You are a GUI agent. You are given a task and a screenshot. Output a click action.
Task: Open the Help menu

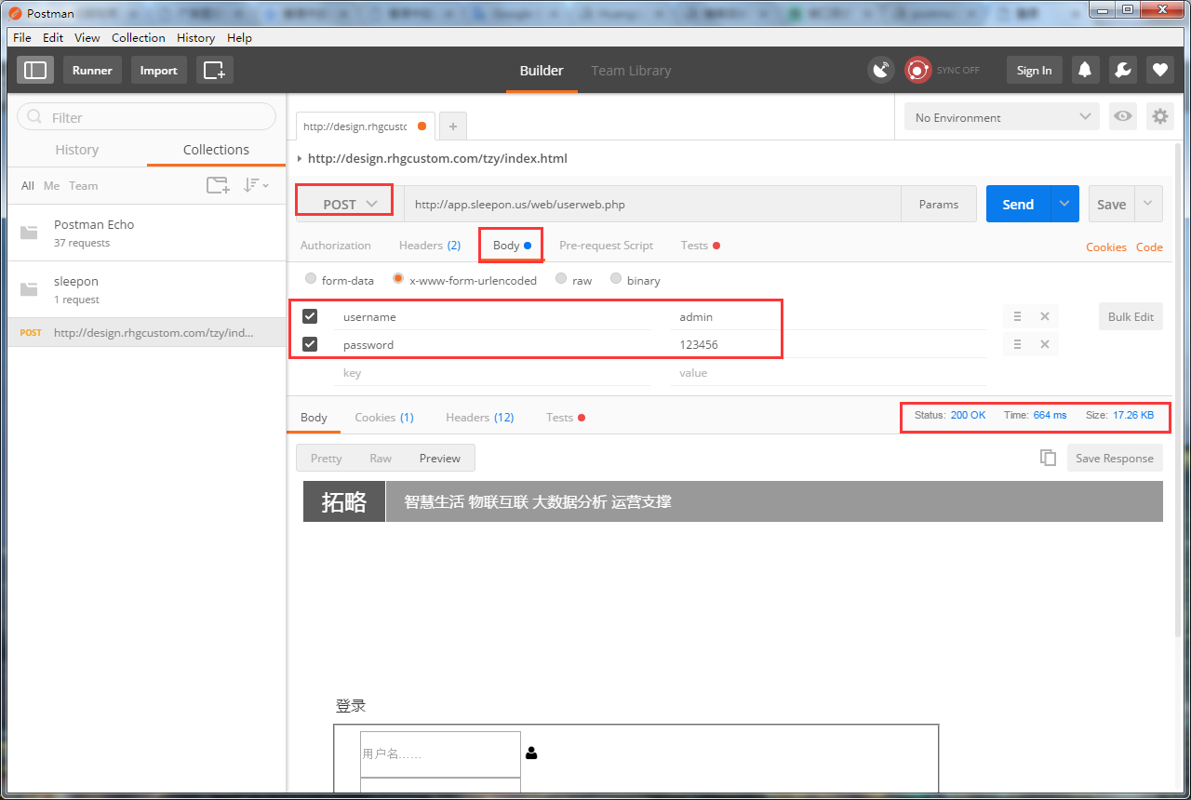coord(239,37)
